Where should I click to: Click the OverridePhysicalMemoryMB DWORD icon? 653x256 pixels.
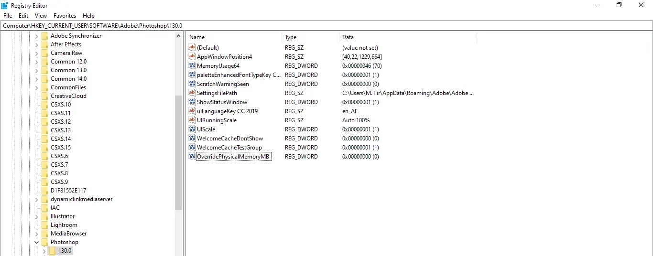tap(192, 157)
